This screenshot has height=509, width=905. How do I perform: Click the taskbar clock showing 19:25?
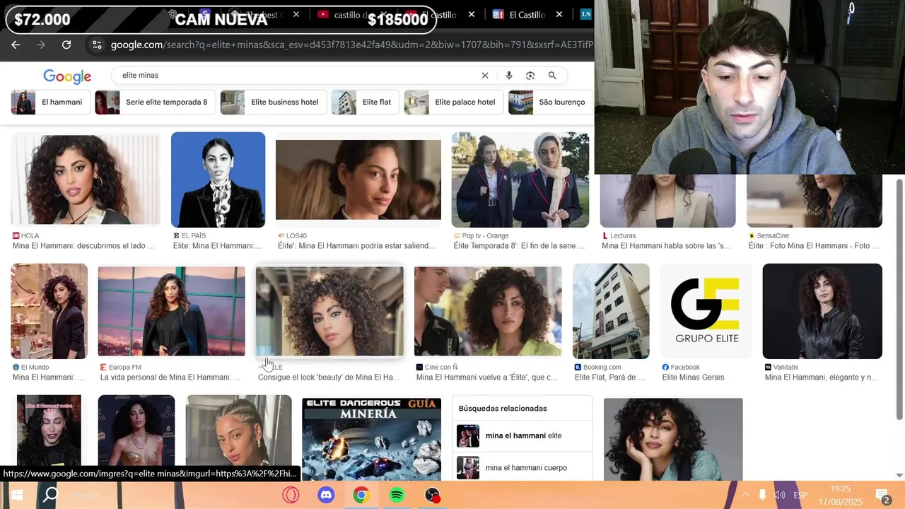pos(840,495)
